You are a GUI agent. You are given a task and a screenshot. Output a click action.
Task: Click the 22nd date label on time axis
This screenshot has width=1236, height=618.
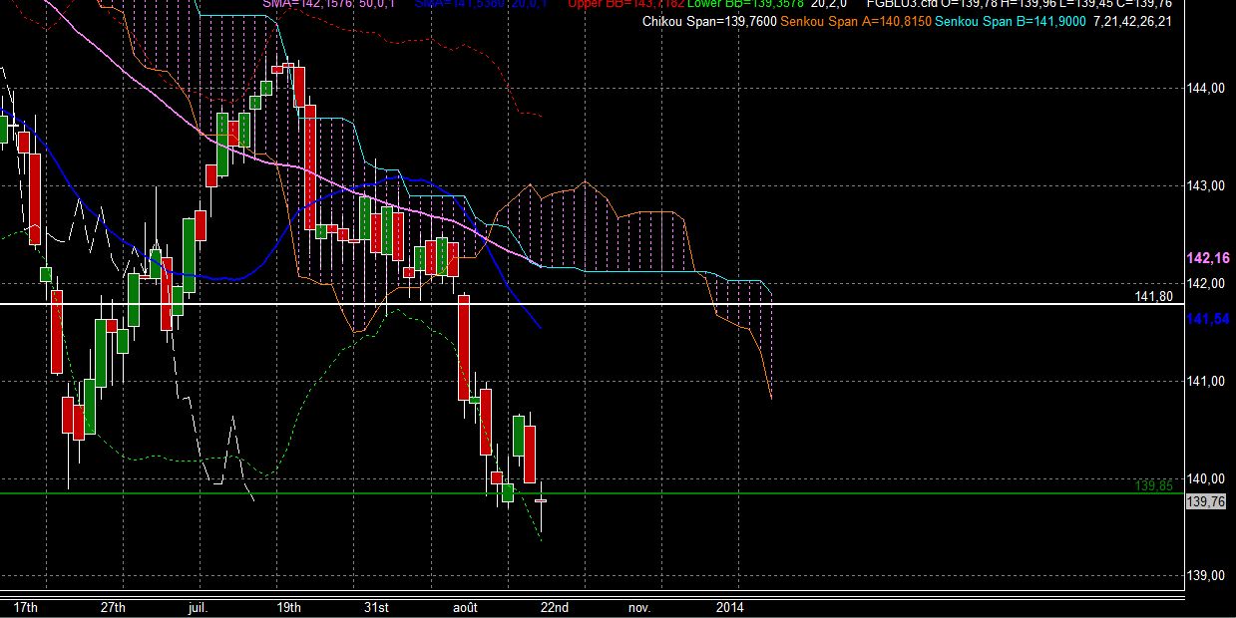555,607
